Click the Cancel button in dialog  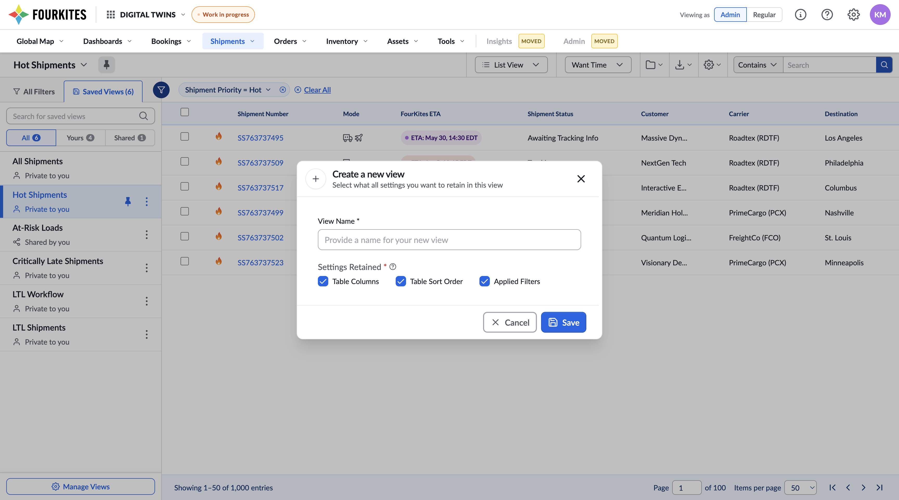(510, 323)
